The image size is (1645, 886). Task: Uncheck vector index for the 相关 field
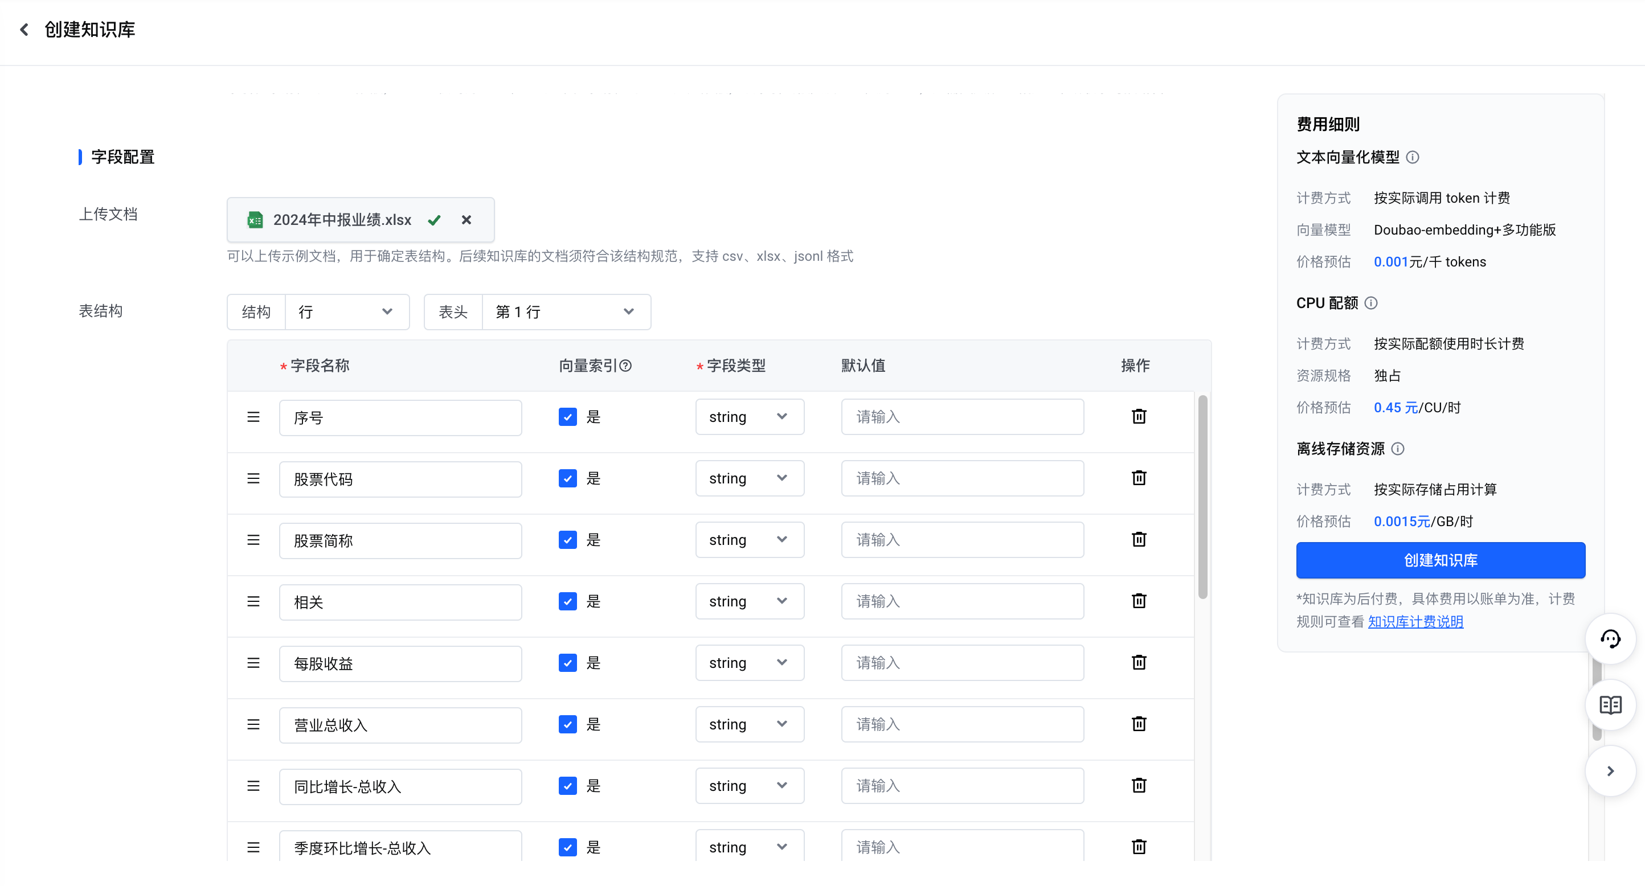568,601
